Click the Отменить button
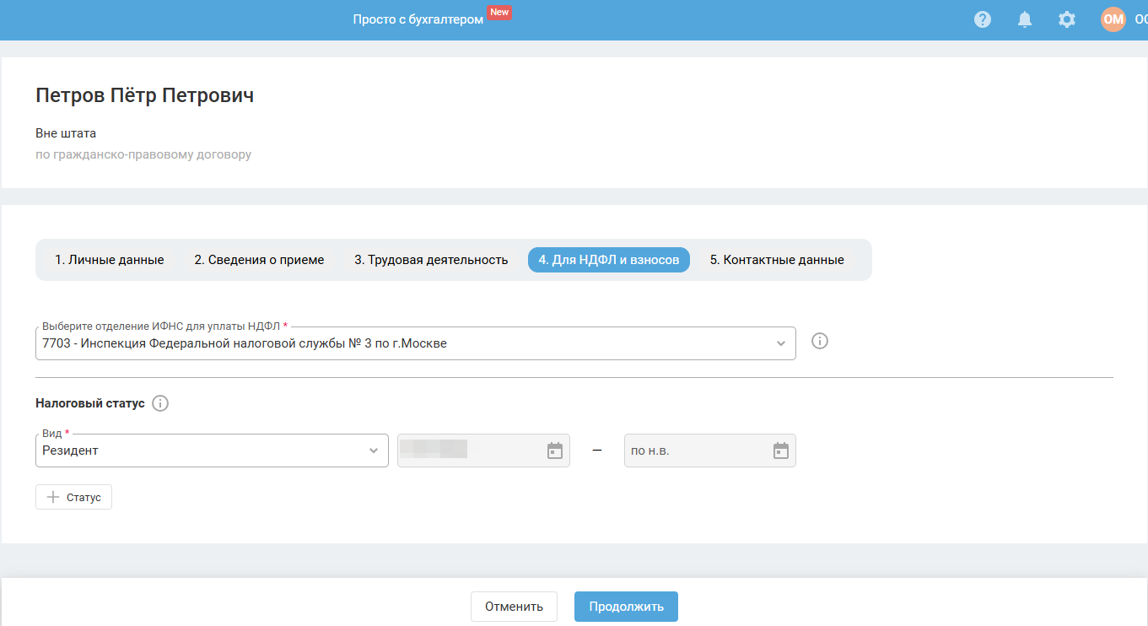 [x=514, y=607]
